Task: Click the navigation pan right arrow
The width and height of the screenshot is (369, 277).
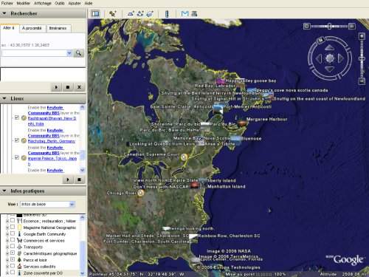Action: point(340,58)
